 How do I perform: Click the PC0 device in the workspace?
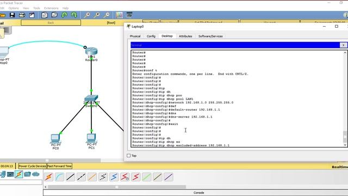tap(55, 139)
